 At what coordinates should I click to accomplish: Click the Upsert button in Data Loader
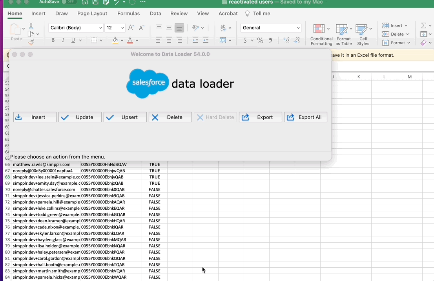click(125, 117)
